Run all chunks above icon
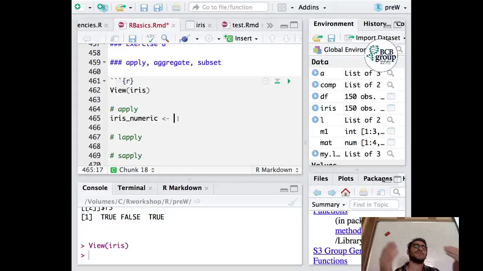This screenshot has height=271, width=483. 277,81
